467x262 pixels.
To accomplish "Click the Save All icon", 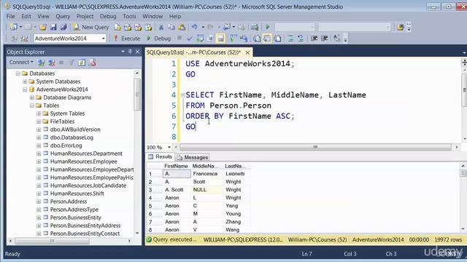I will (63, 28).
